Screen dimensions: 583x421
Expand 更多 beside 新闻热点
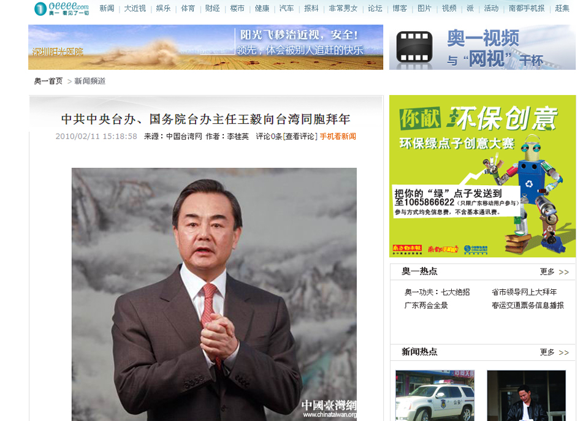[554, 352]
